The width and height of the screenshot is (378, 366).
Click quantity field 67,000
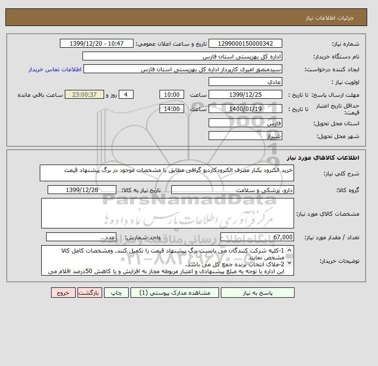(x=257, y=237)
